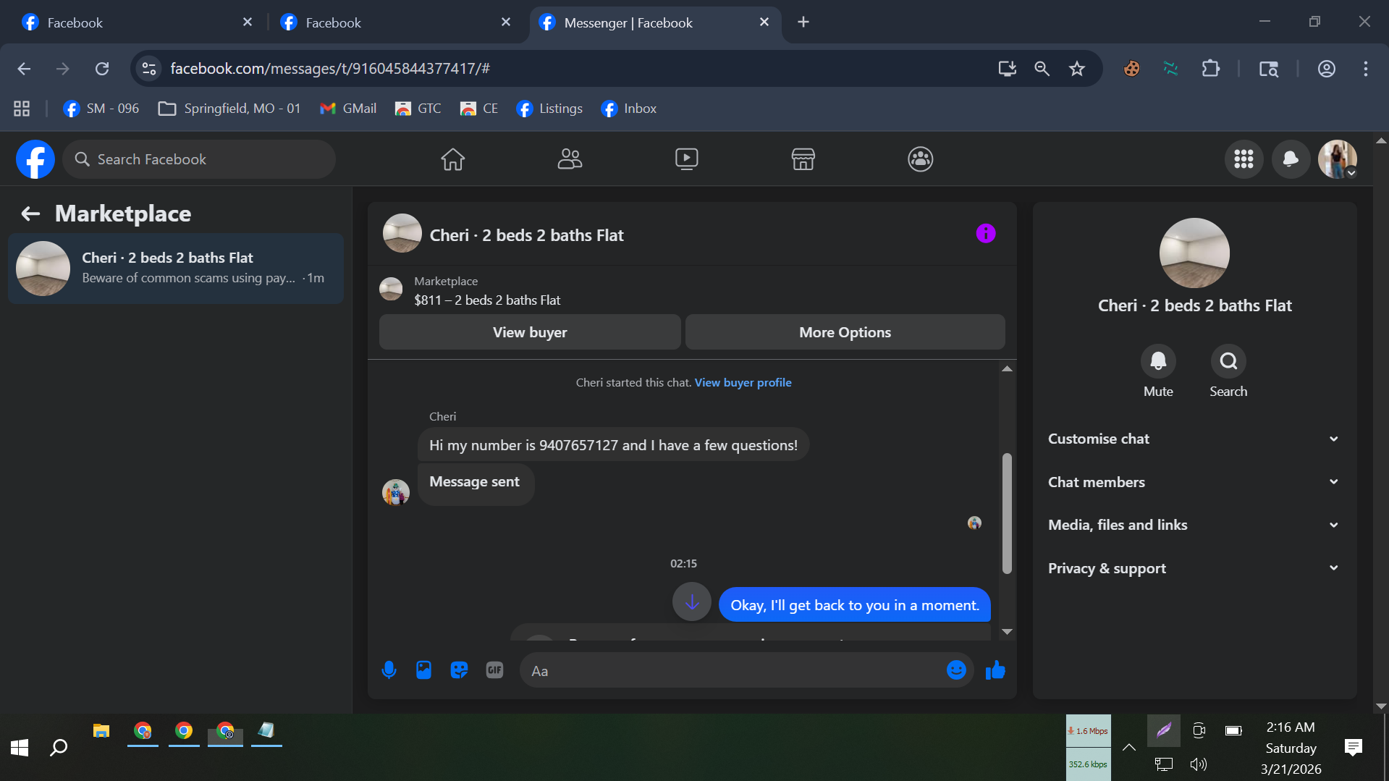
Task: Open browser zoom magnifier icon
Action: point(1042,69)
